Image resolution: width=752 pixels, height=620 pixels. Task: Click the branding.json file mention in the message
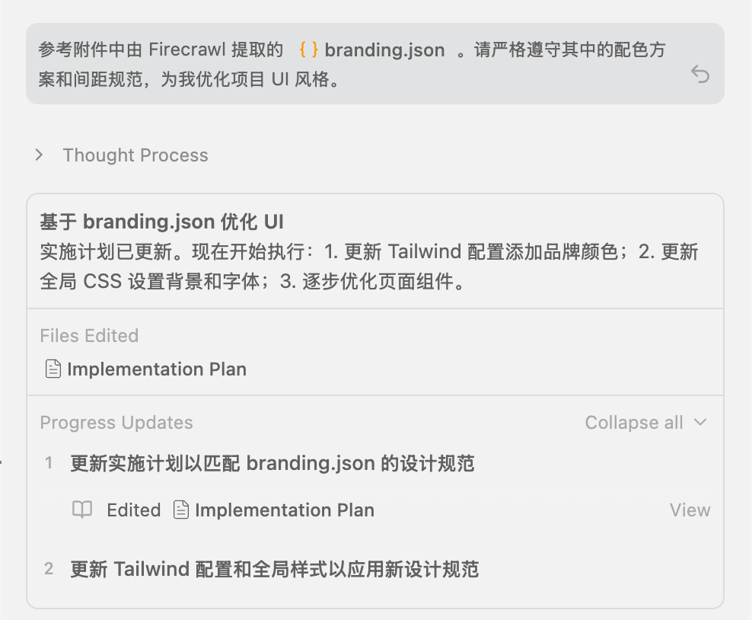[384, 50]
